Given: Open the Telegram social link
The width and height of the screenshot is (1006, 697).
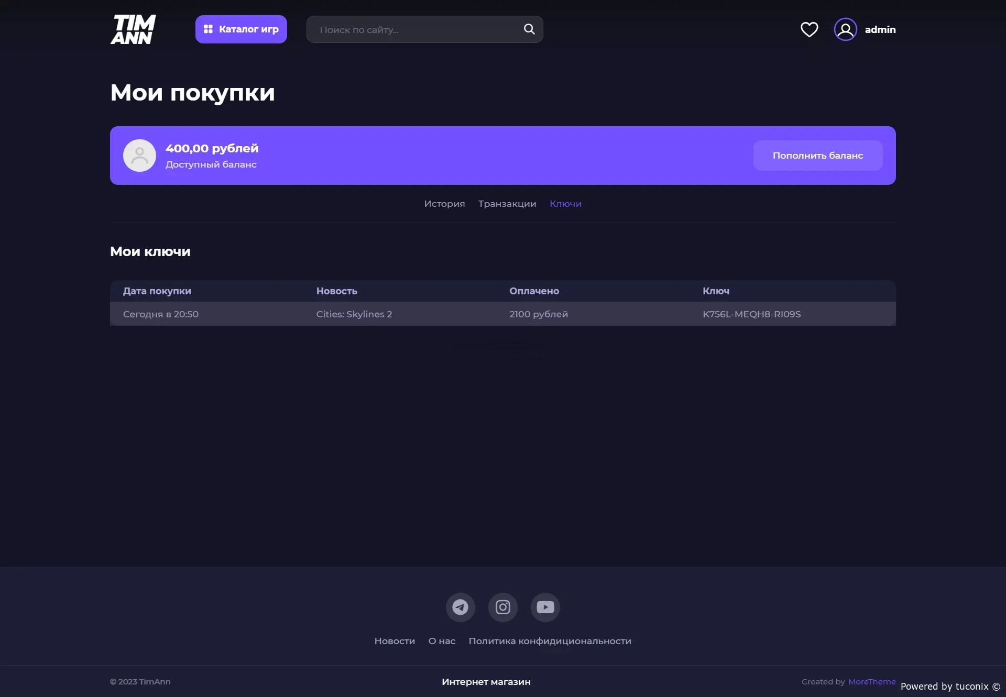Looking at the screenshot, I should 460,607.
